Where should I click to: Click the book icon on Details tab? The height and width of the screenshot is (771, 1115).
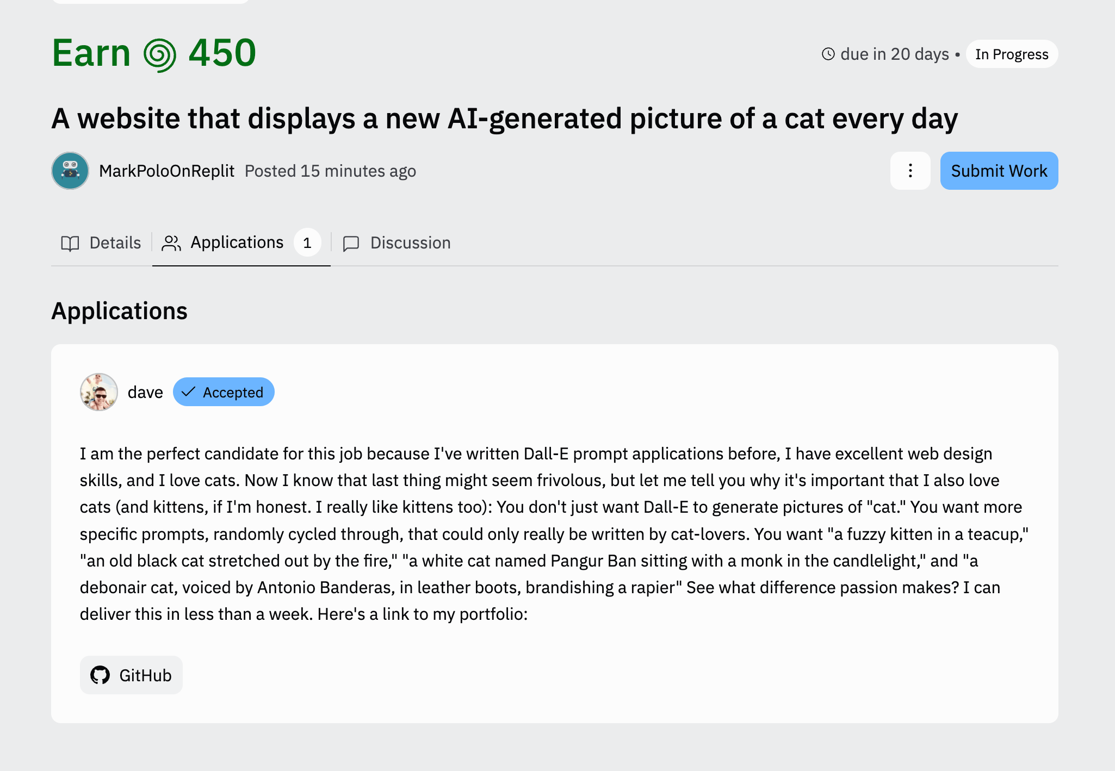(x=70, y=243)
